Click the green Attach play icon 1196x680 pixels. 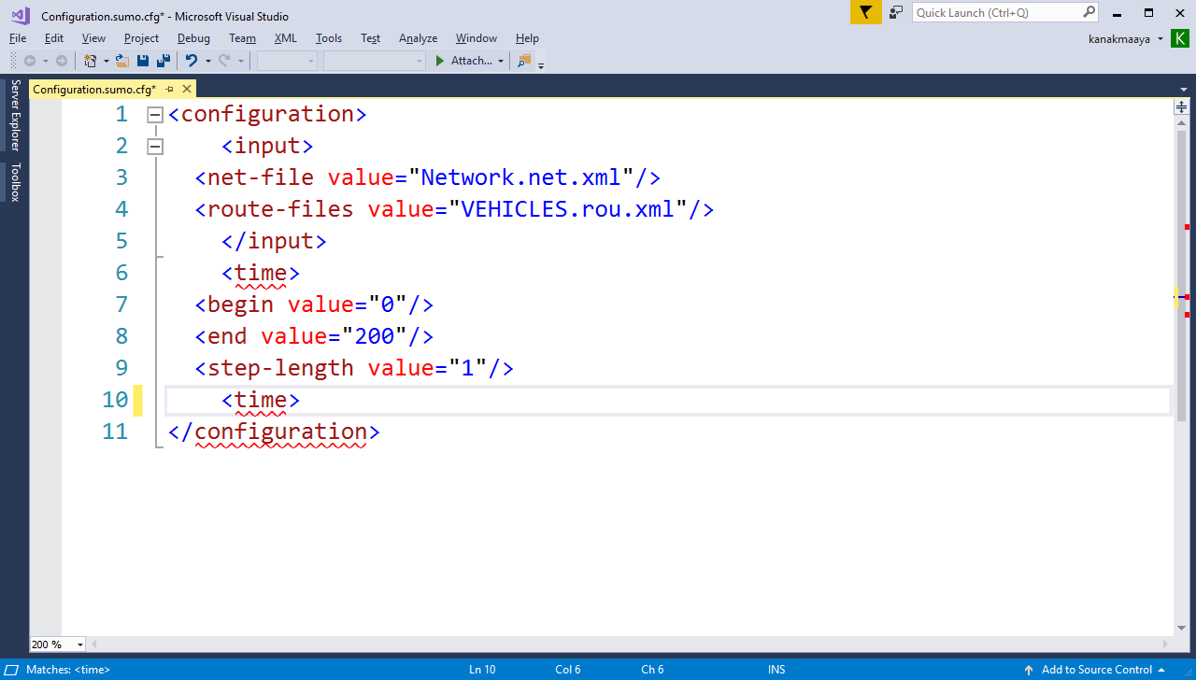441,61
